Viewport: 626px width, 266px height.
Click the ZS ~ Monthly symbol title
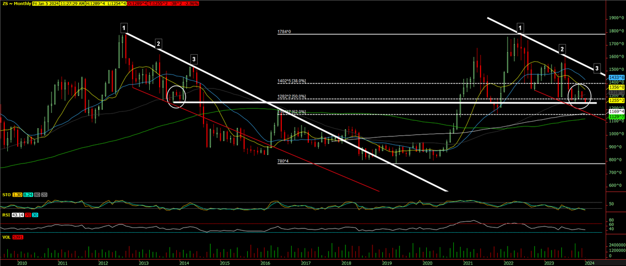coord(17,4)
